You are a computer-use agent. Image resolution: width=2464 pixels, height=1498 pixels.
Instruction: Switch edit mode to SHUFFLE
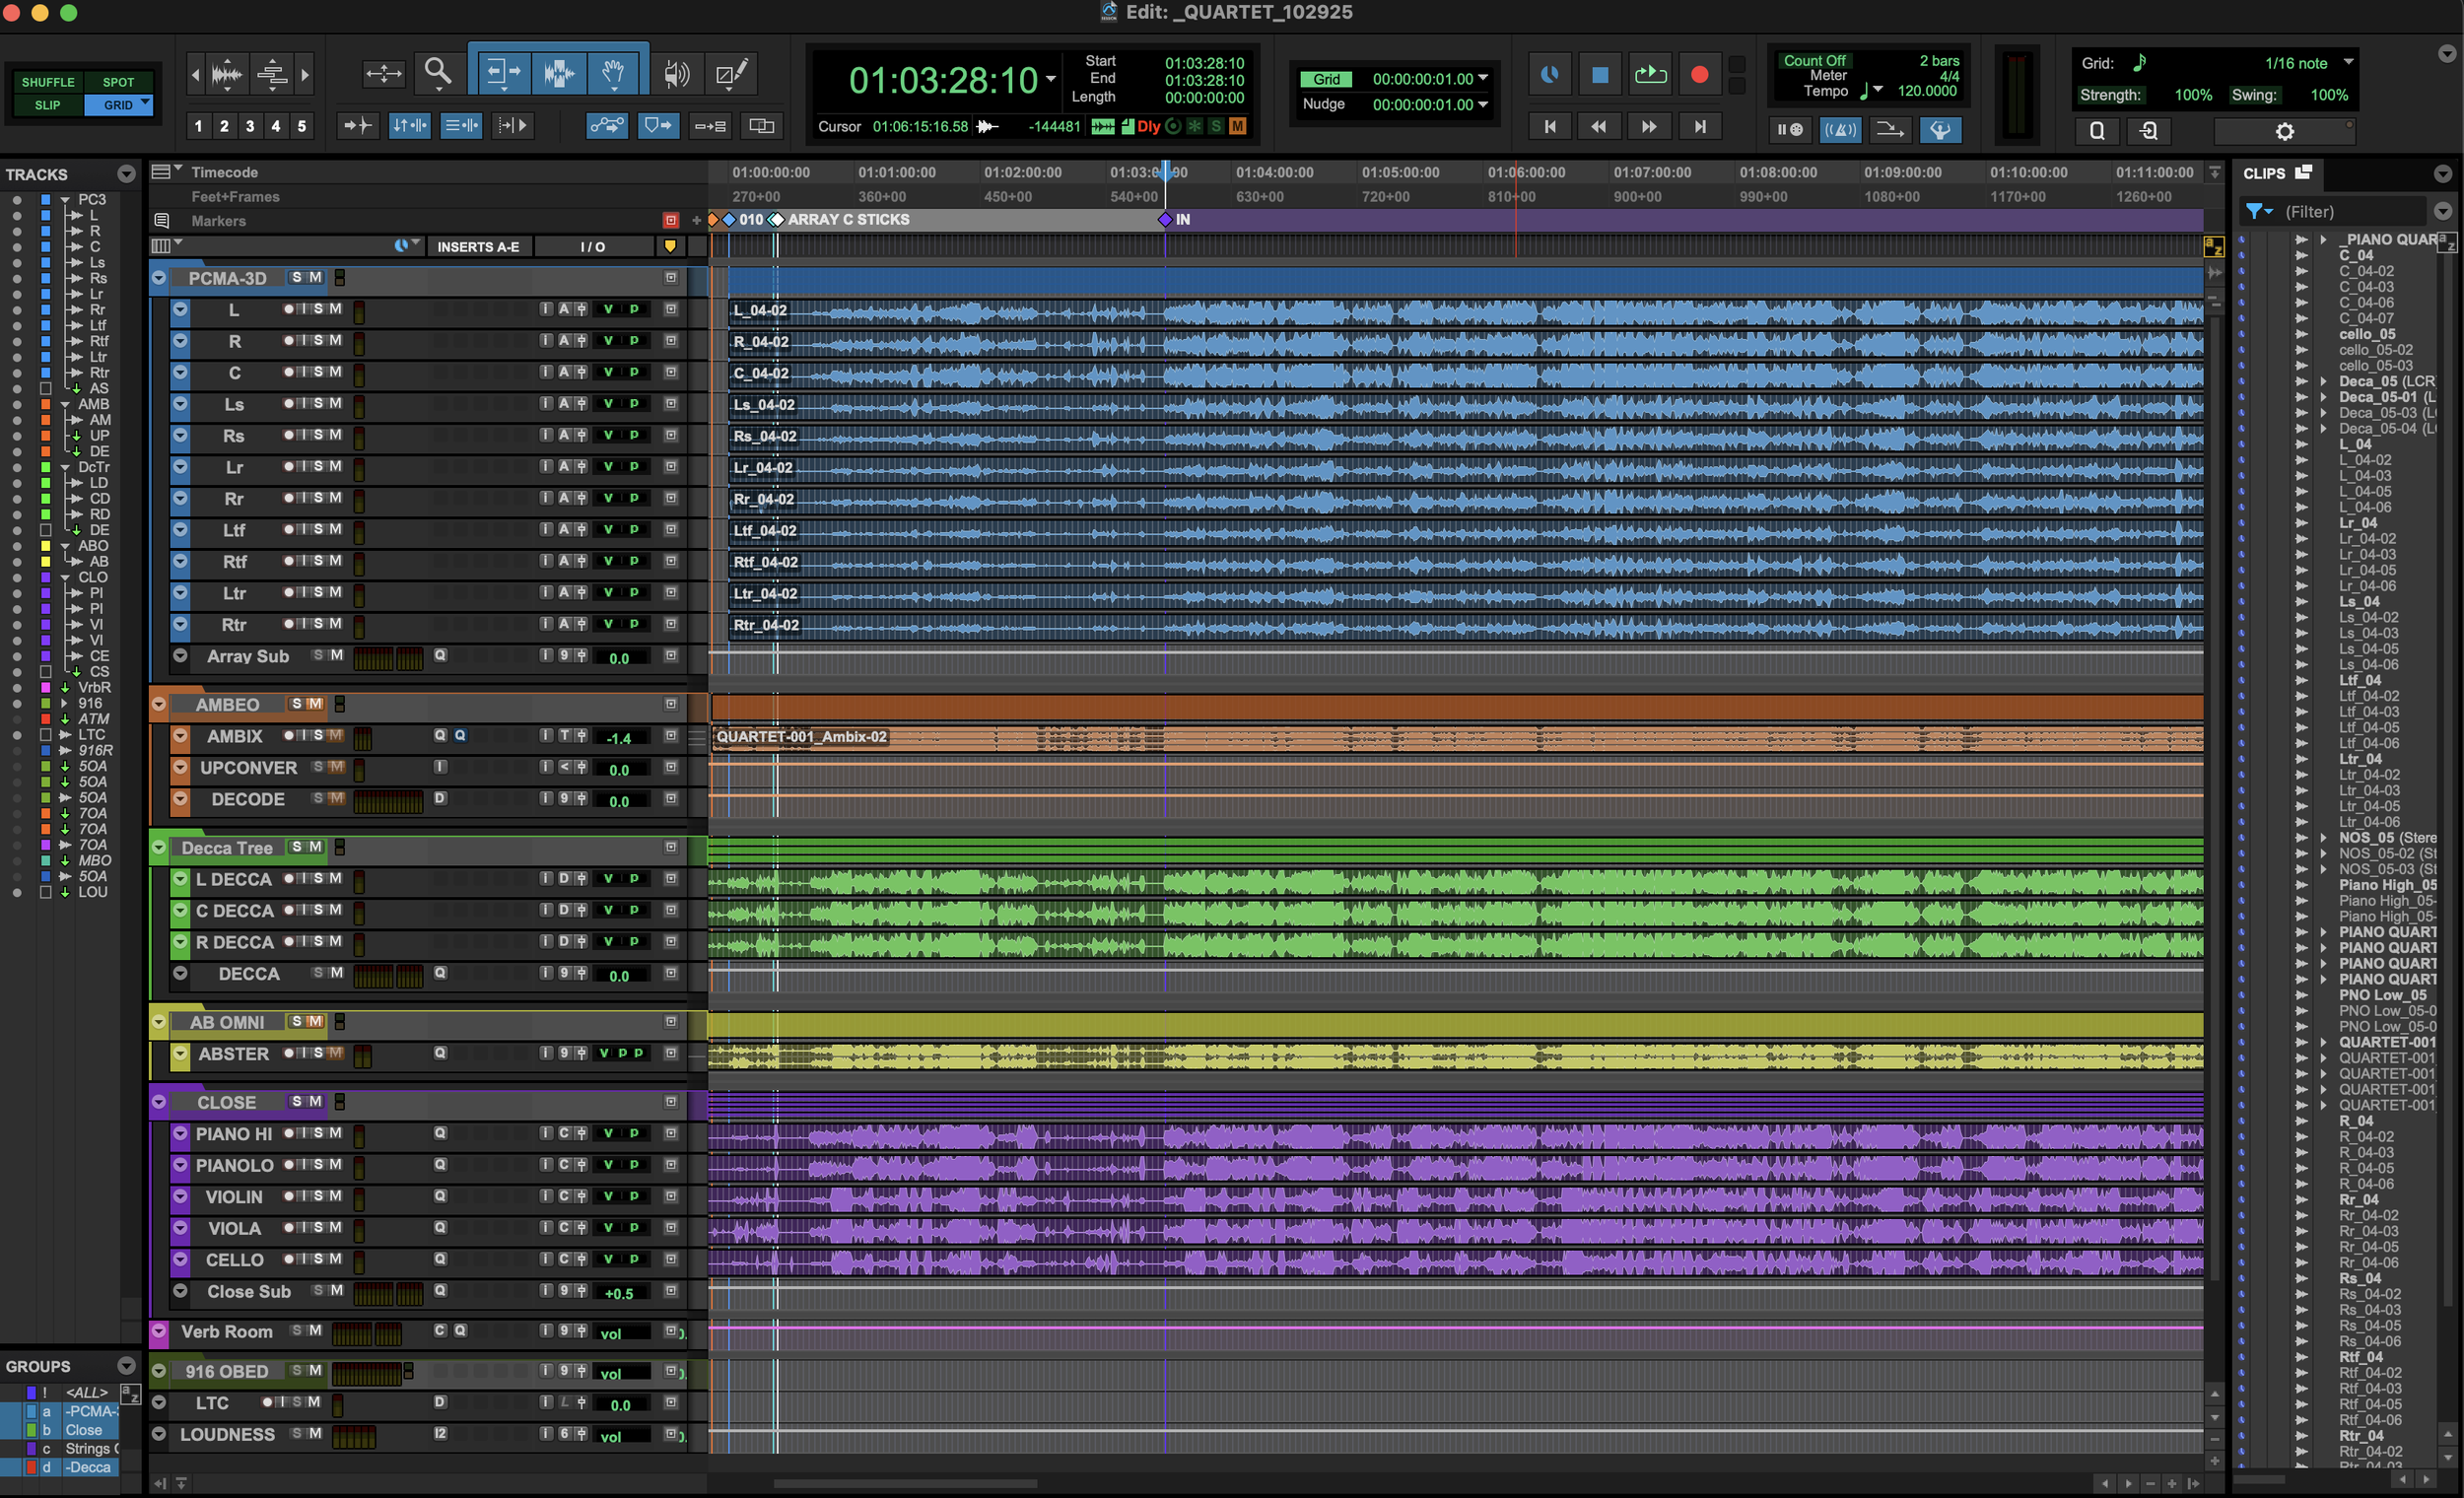coord(47,81)
